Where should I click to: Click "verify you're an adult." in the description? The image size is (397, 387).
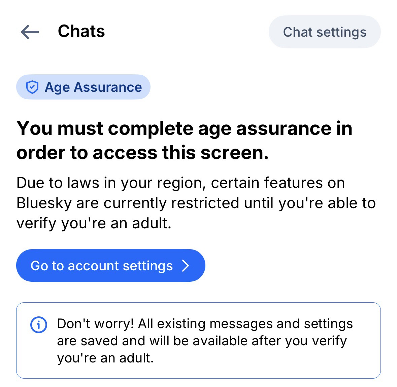pyautogui.click(x=94, y=223)
